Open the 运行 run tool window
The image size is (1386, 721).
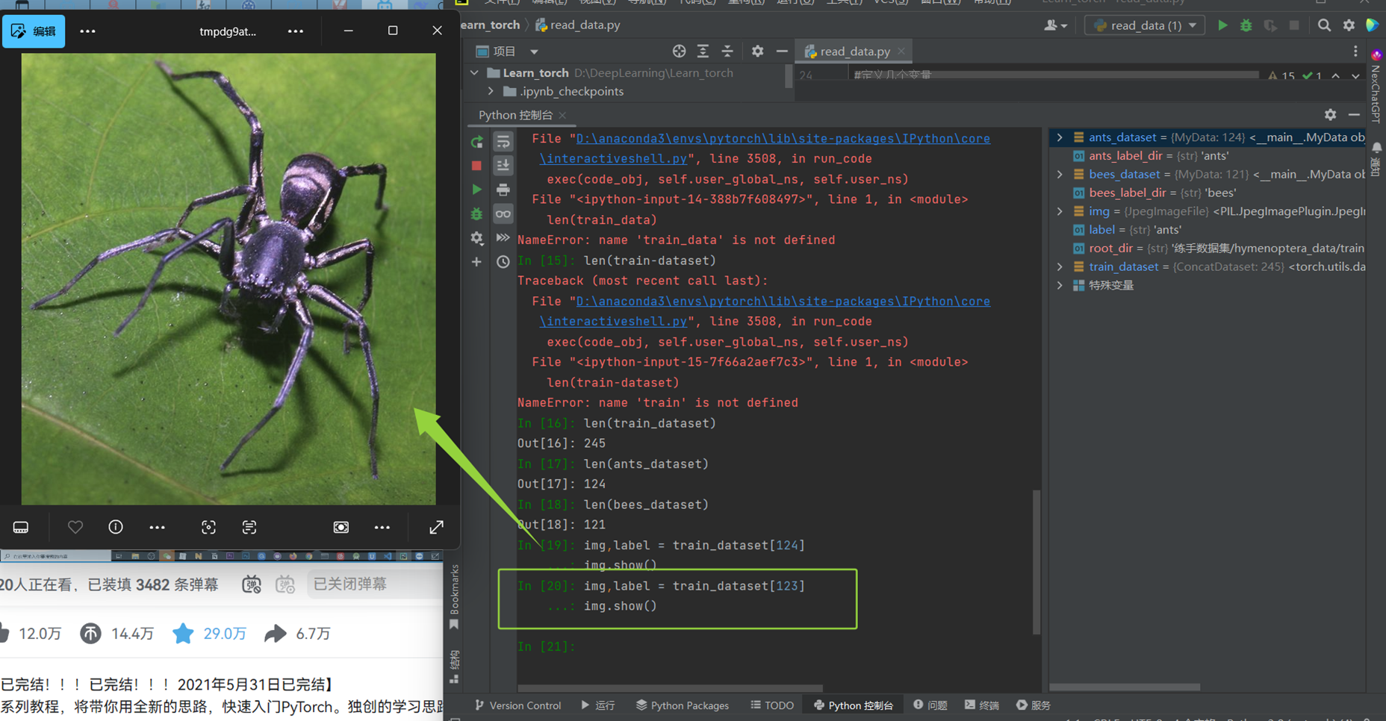pos(598,705)
